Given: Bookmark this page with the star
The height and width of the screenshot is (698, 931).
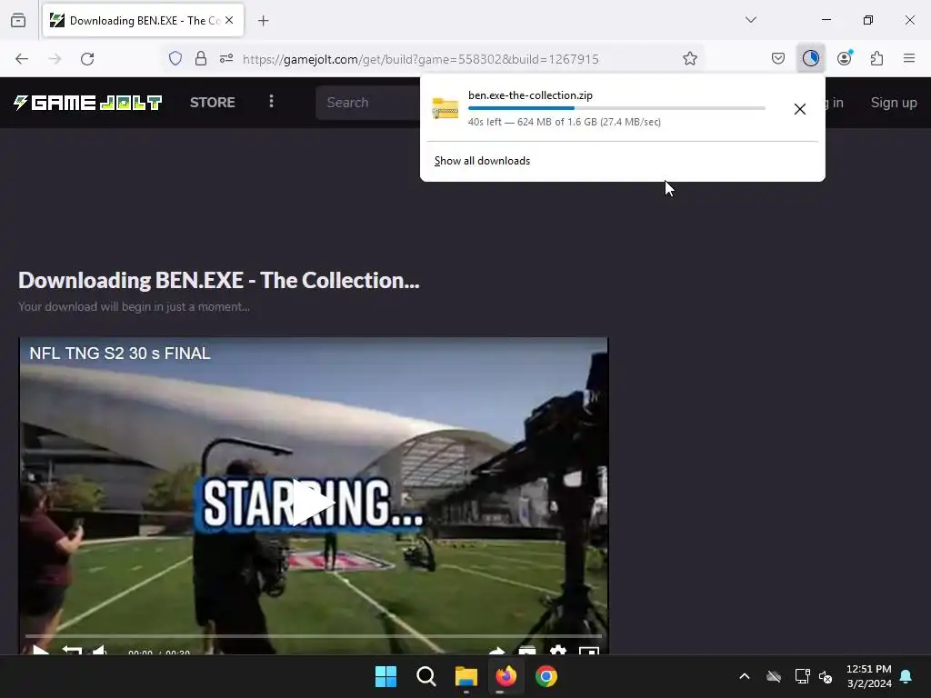Looking at the screenshot, I should [689, 58].
